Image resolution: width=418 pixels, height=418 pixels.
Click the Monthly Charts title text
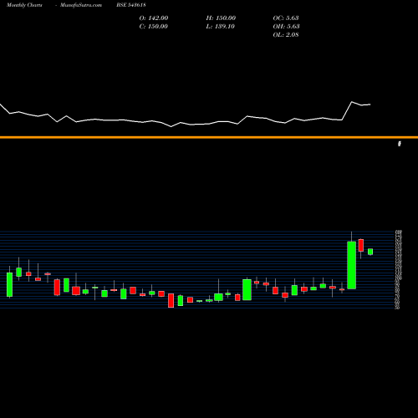[24, 5]
